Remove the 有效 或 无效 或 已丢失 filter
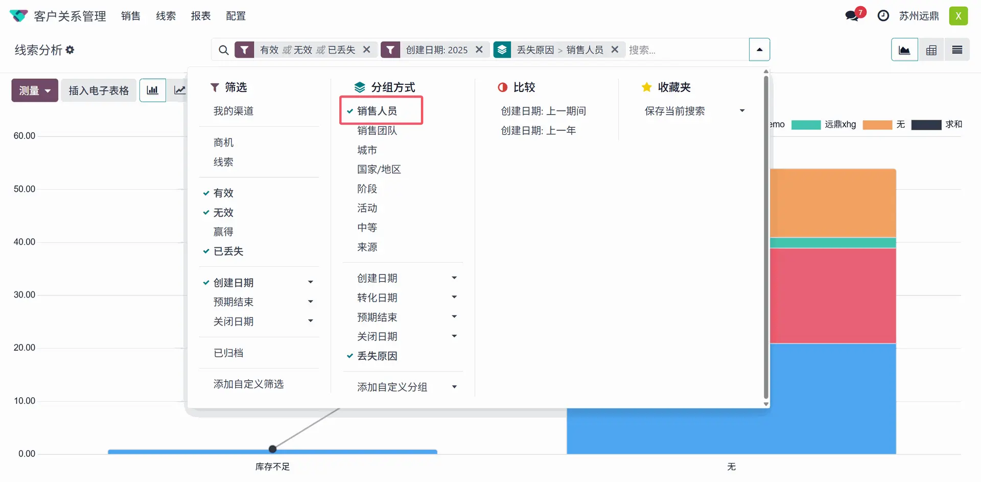 click(x=367, y=50)
